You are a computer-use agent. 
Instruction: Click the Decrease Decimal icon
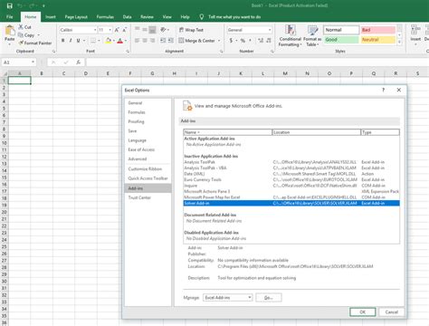pyautogui.click(x=269, y=41)
